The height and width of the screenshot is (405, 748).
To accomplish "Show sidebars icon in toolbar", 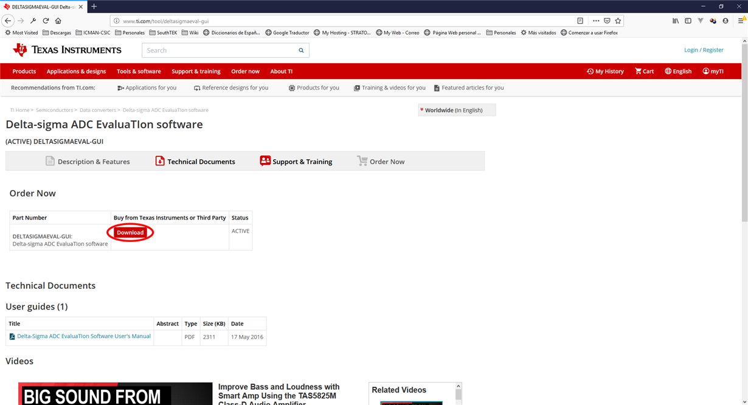I will pyautogui.click(x=688, y=21).
